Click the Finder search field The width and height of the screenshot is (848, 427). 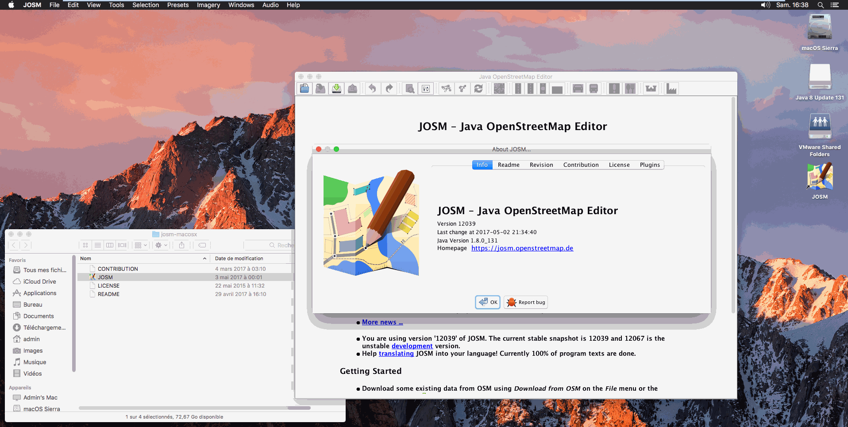point(269,245)
